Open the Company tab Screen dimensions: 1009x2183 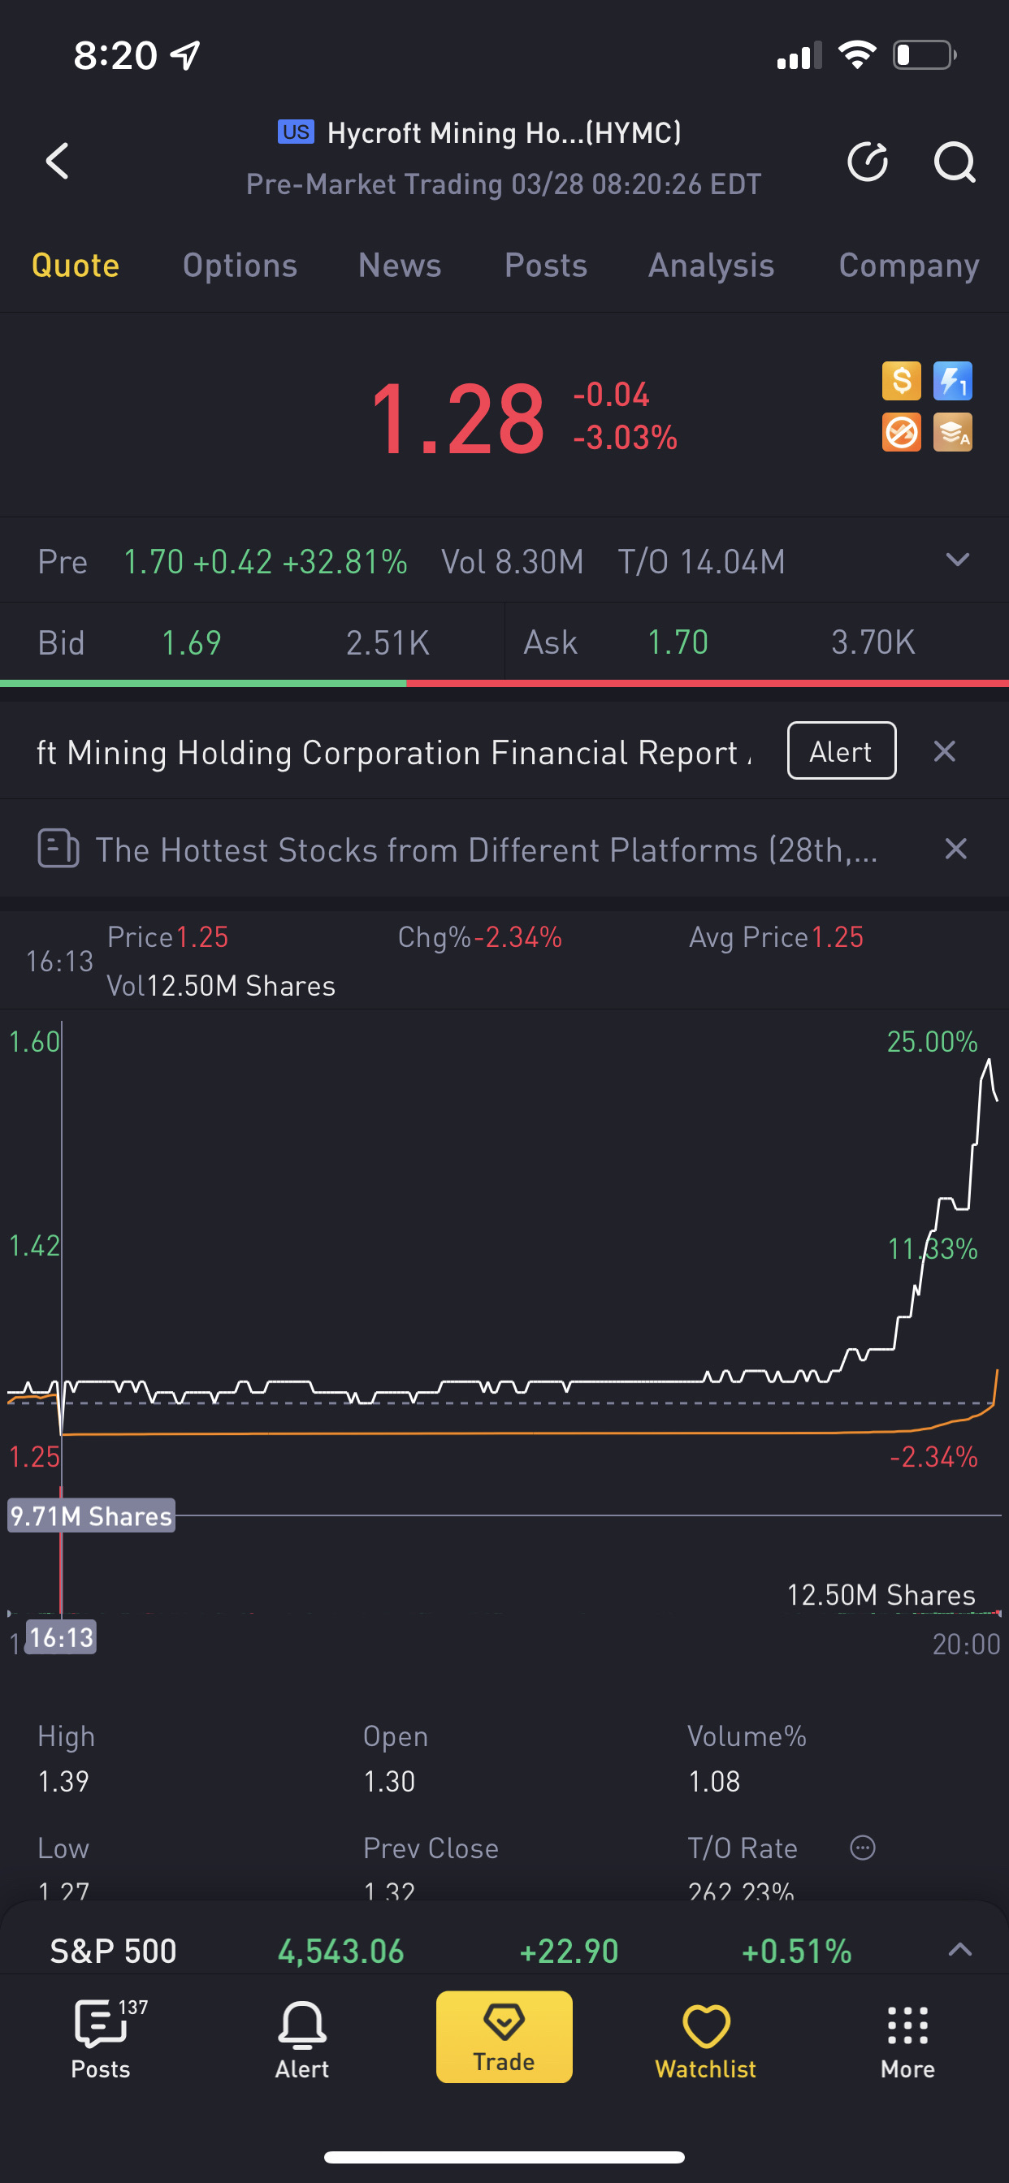909,266
